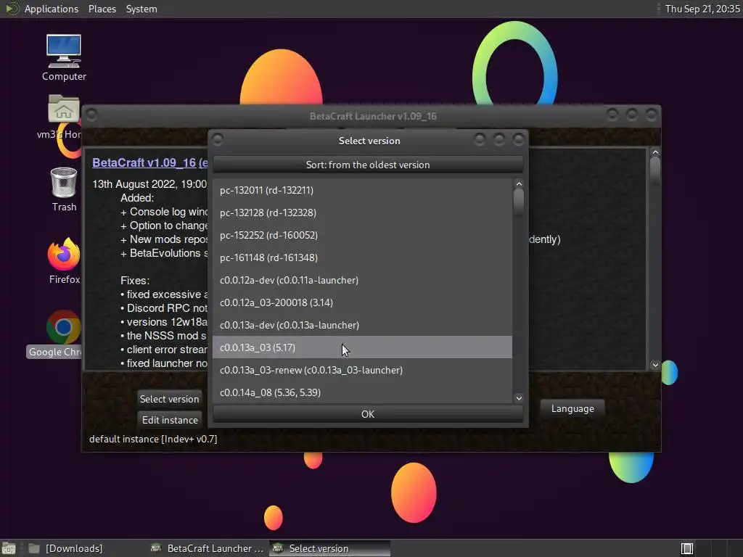Switch to the Select version taskbar entry

[330, 548]
